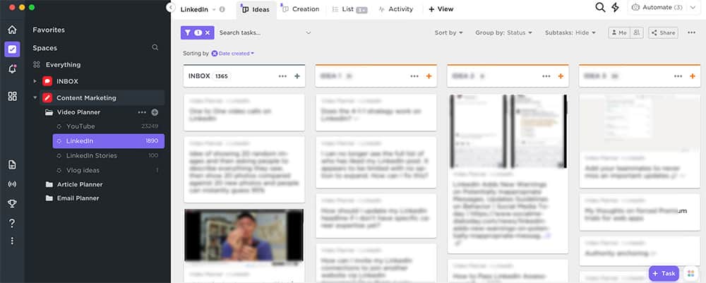The image size is (706, 283).
Task: Open the quick actions lightning bolt icon
Action: pos(615,8)
